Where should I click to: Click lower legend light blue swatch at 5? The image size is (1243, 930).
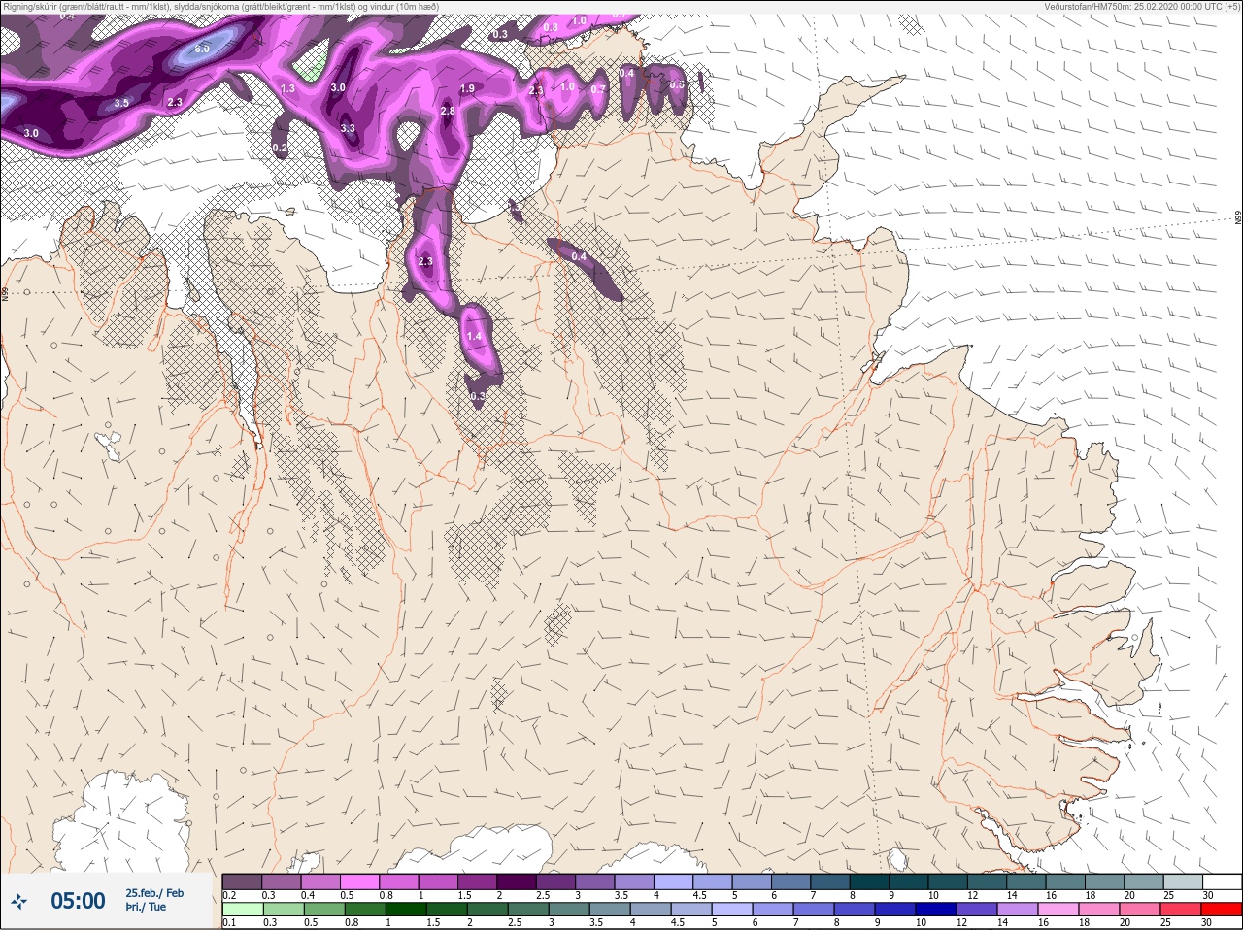733,910
